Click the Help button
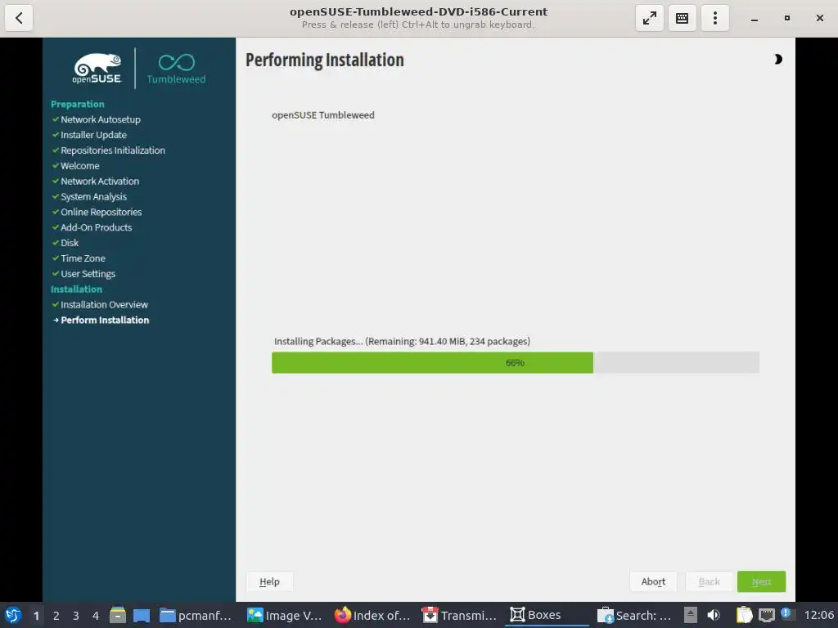Viewport: 838px width, 628px height. tap(269, 581)
